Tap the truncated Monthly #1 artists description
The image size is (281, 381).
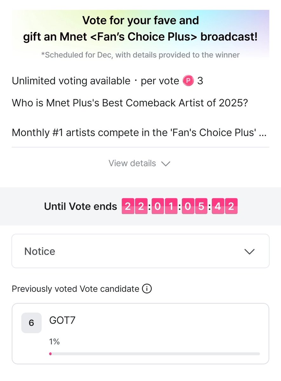point(139,132)
